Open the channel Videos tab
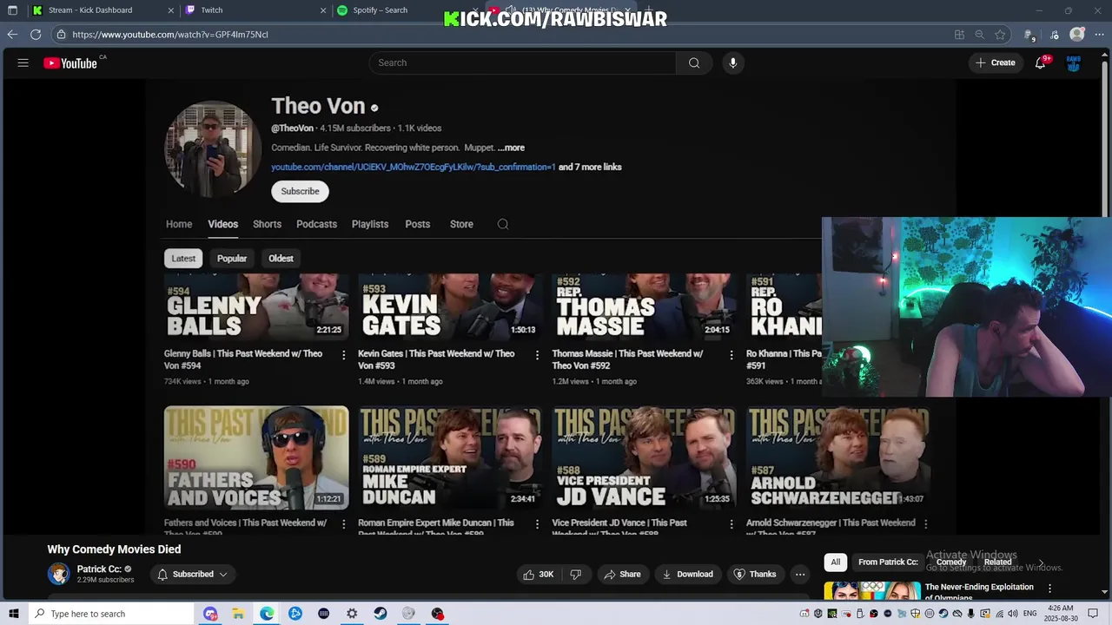Viewport: 1112px width, 625px height. click(x=223, y=224)
